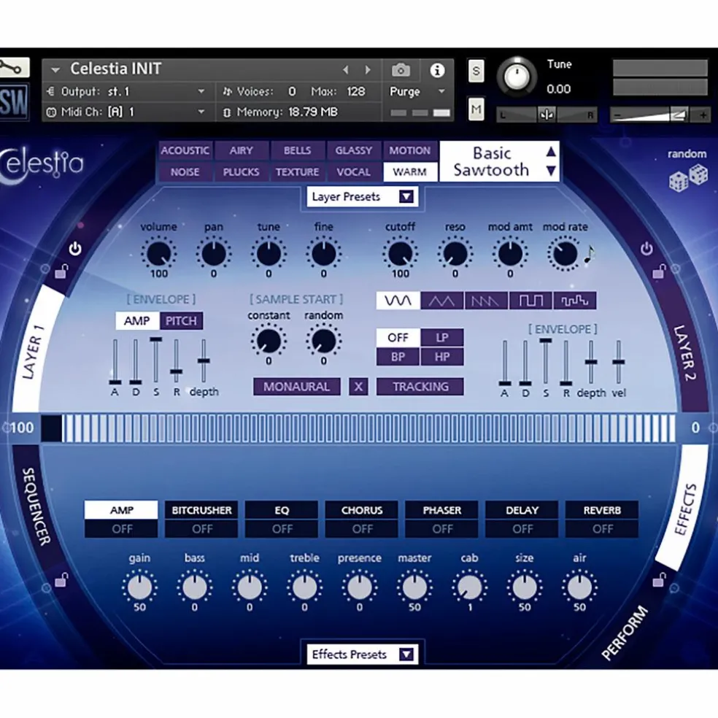This screenshot has height=718, width=718.
Task: Click the amp envelope Sustain slider
Action: pyautogui.click(x=155, y=361)
